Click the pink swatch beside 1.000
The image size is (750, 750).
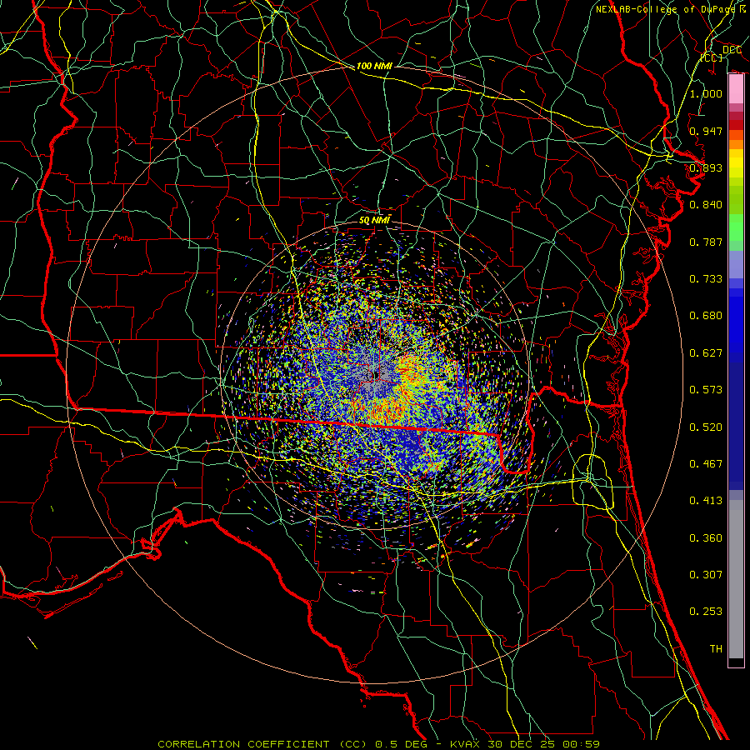point(736,89)
